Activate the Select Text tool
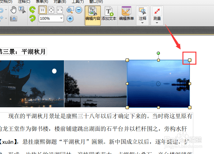Viewport: 214px width, 154px height. (22, 10)
